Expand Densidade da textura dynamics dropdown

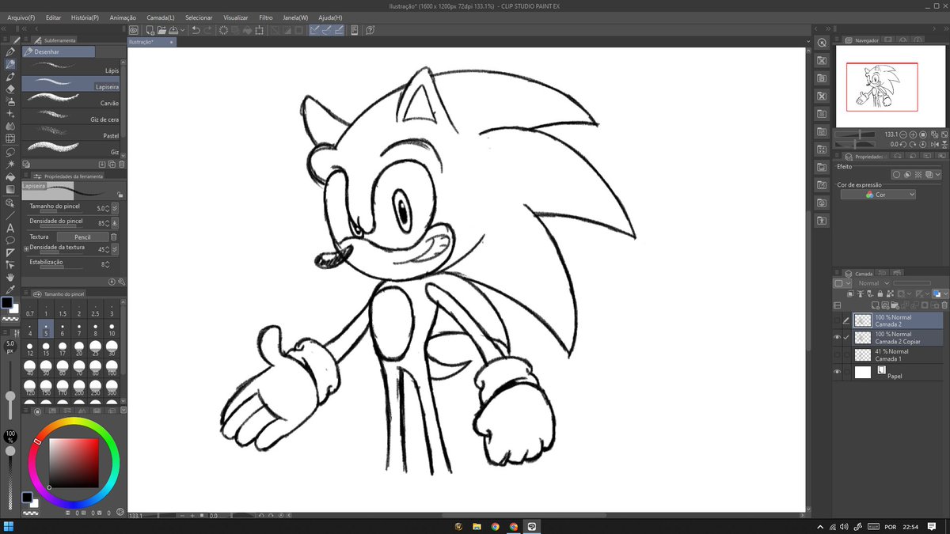116,249
